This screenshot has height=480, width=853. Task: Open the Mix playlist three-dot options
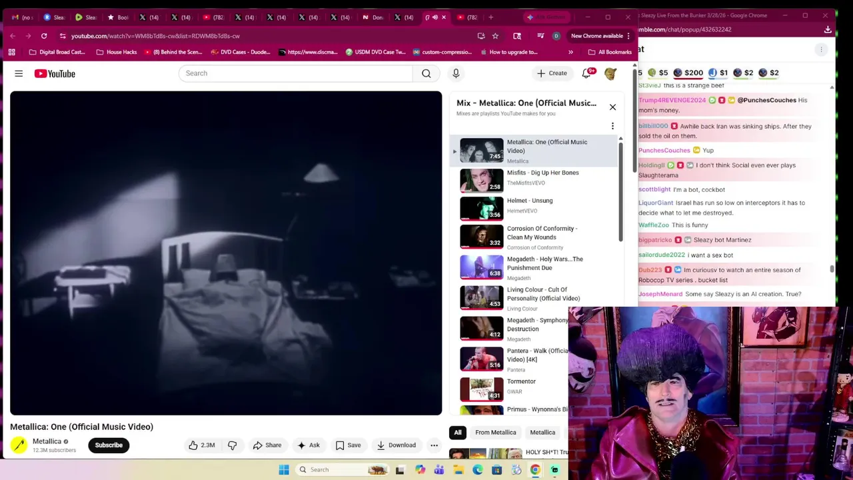[612, 126]
